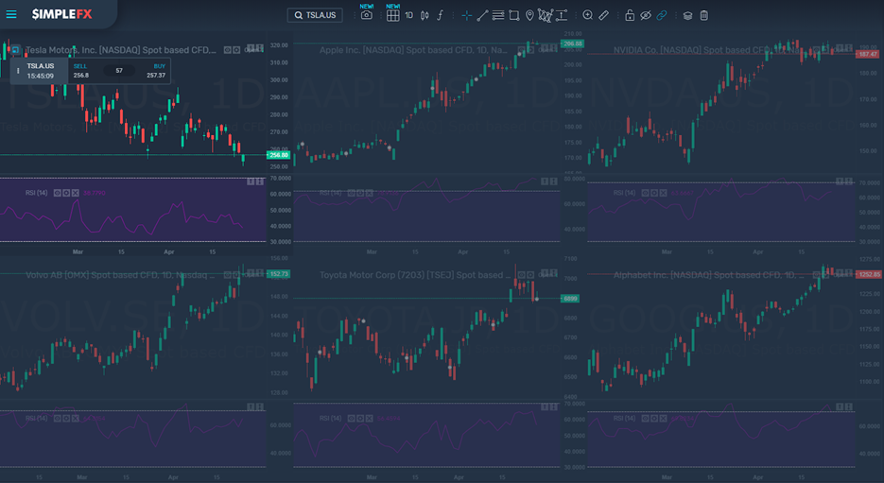
Task: Open NVIDIA chart RSI settings
Action: click(x=654, y=193)
